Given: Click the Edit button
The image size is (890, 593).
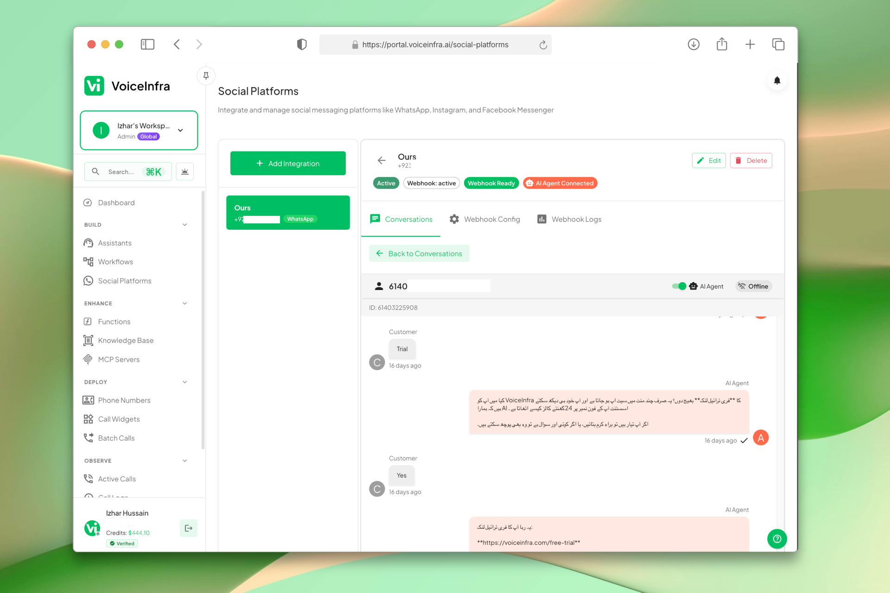Looking at the screenshot, I should (709, 161).
